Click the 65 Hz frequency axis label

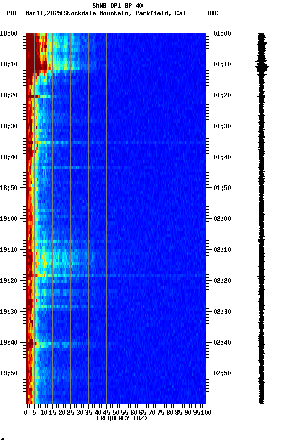coord(143,413)
